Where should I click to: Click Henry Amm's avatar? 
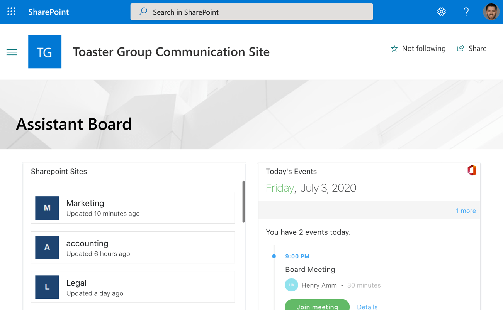click(x=291, y=285)
